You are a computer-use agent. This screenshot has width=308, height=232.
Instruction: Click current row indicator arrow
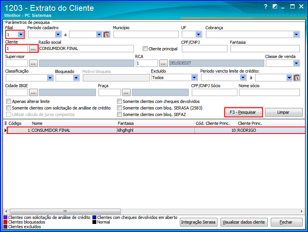point(5,130)
